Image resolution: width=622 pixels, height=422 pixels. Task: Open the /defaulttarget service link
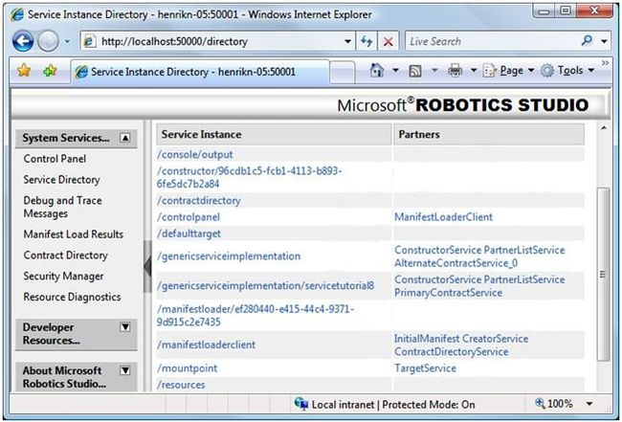[x=189, y=233]
